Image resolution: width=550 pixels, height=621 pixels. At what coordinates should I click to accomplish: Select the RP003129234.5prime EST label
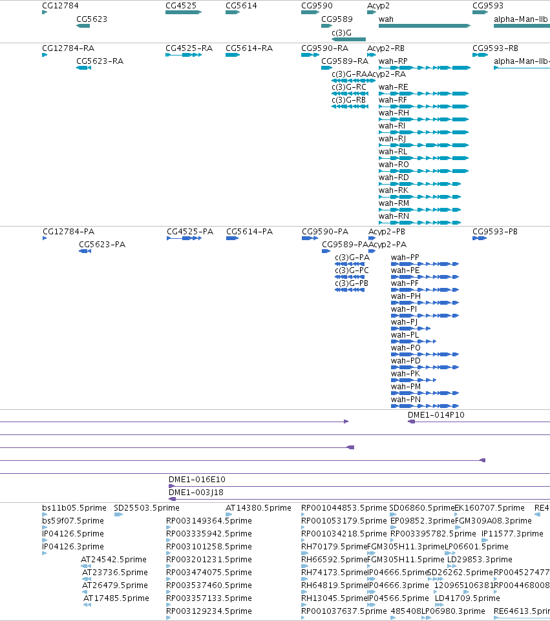(x=209, y=611)
